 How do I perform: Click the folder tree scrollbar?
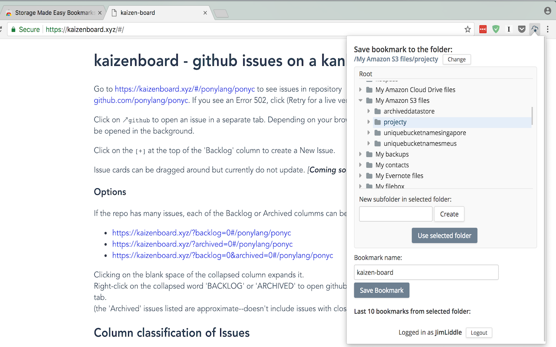(x=532, y=115)
